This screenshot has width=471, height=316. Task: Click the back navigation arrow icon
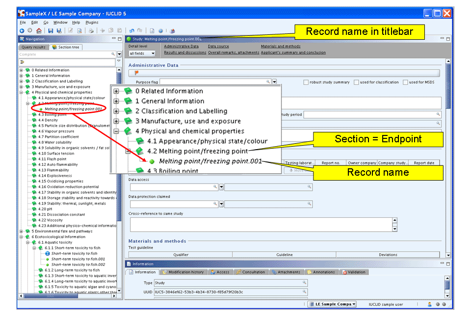pos(23,30)
